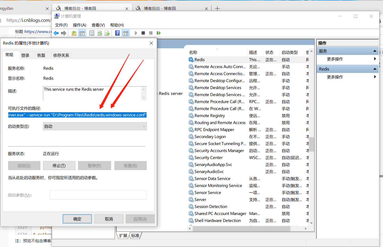Click the services list horizontal scrollbar thumb
This screenshot has height=247, width=383.
tap(242, 228)
